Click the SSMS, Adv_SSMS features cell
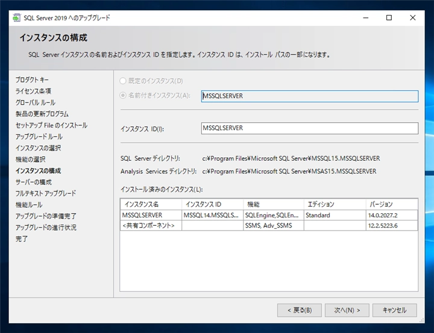This screenshot has width=434, height=333. pos(274,225)
